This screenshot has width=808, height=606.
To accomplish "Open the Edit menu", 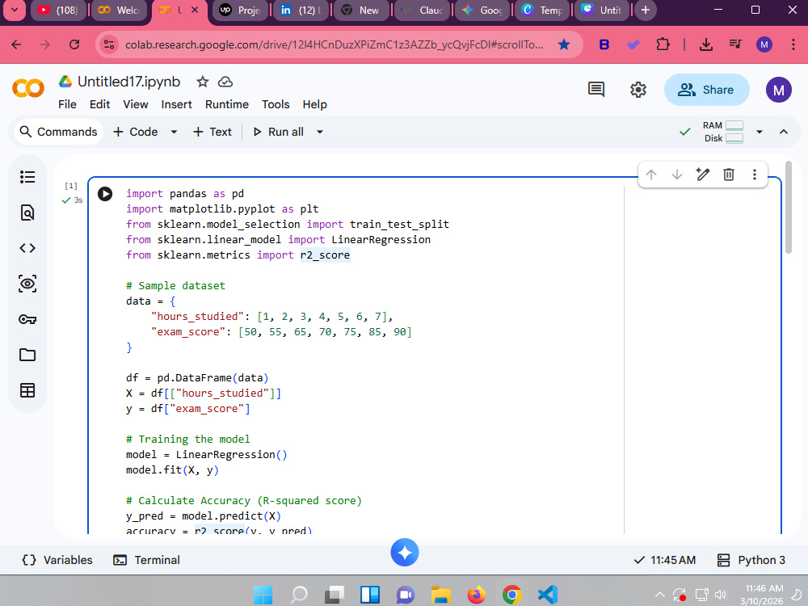I will coord(99,104).
